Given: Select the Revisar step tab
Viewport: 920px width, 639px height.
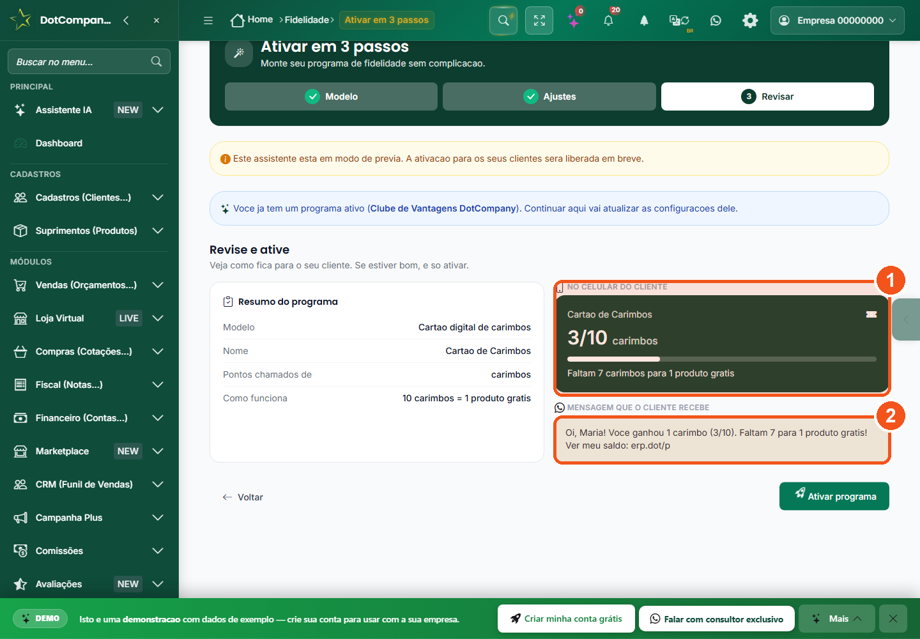Looking at the screenshot, I should [x=767, y=96].
